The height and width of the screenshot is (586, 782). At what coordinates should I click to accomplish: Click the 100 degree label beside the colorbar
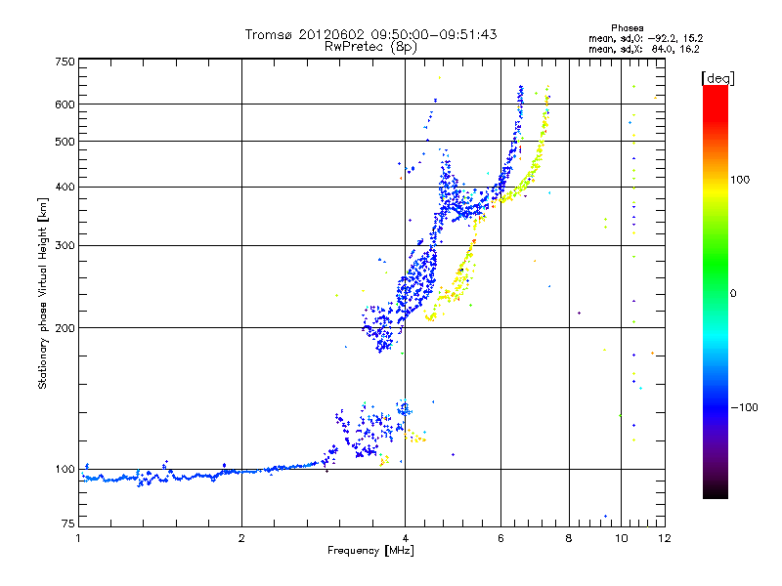point(740,180)
